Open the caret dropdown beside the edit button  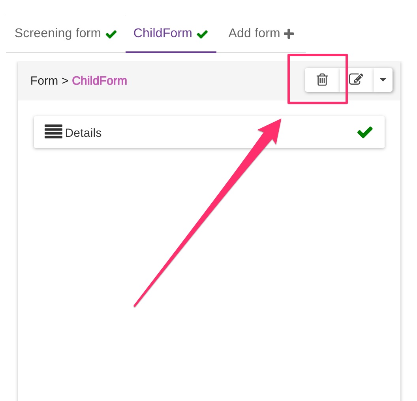pos(383,79)
